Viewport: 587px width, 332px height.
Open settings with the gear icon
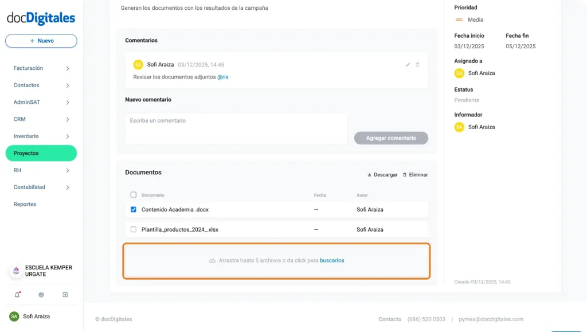pos(40,294)
